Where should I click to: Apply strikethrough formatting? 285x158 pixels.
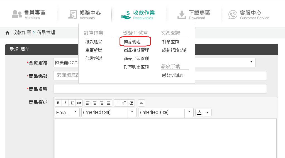tap(79, 103)
